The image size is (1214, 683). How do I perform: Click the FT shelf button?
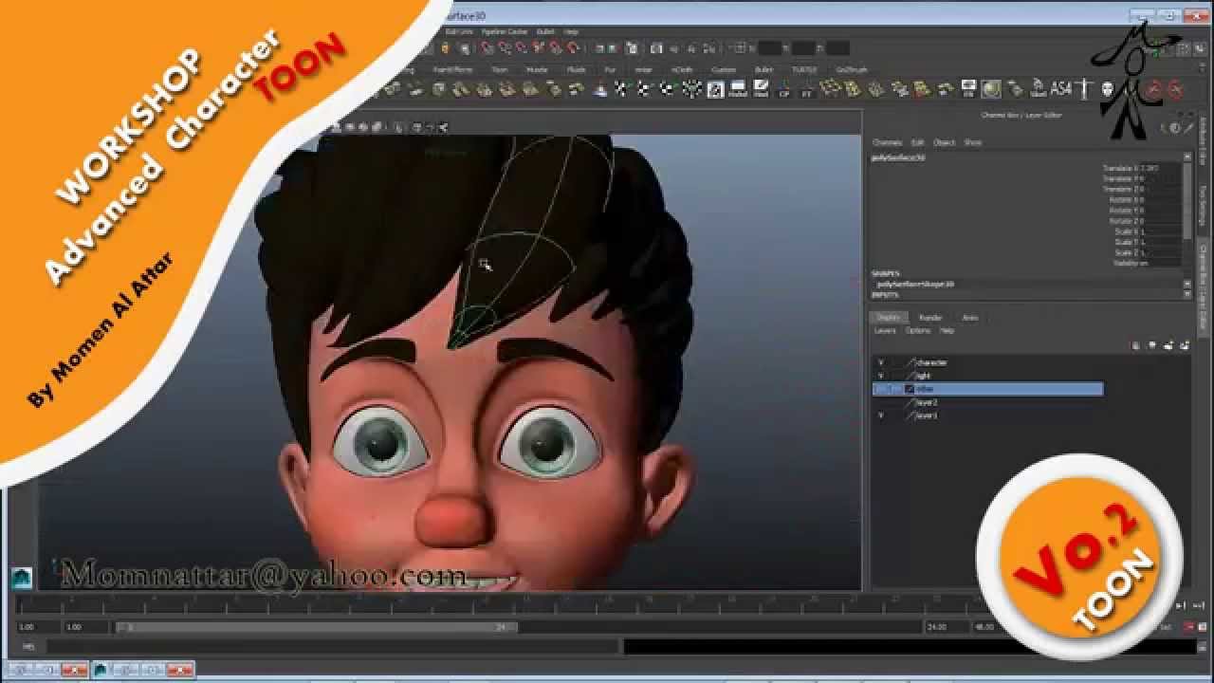tap(807, 90)
